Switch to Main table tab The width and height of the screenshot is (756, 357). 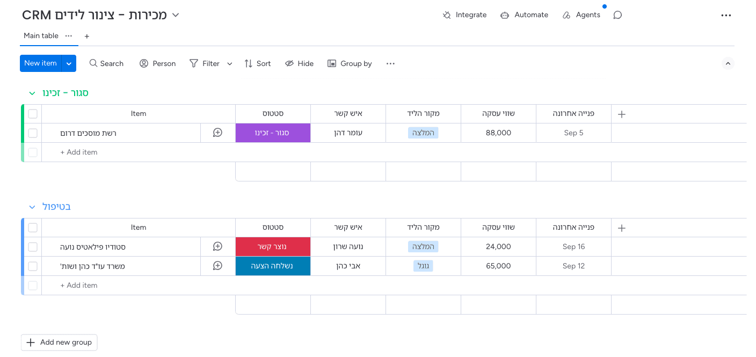[x=41, y=35]
